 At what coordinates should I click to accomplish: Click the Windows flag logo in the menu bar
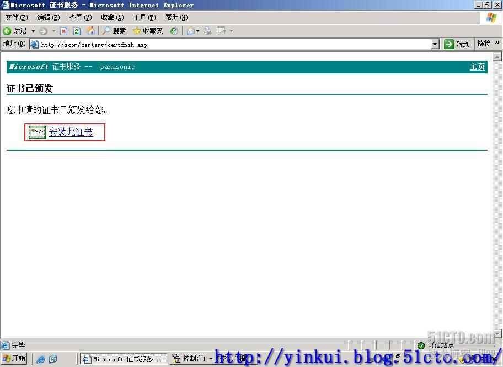(x=491, y=17)
